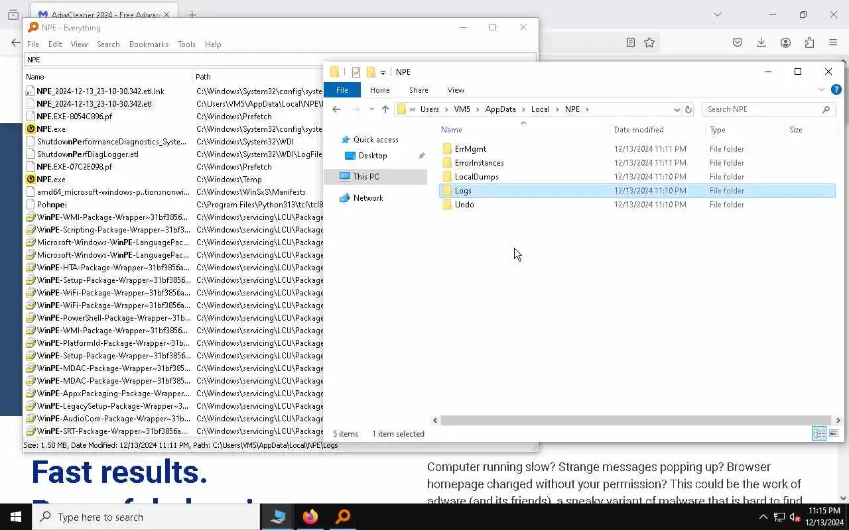Select Quick access in navigation pane
Screen dimensions: 849x530
pos(375,140)
